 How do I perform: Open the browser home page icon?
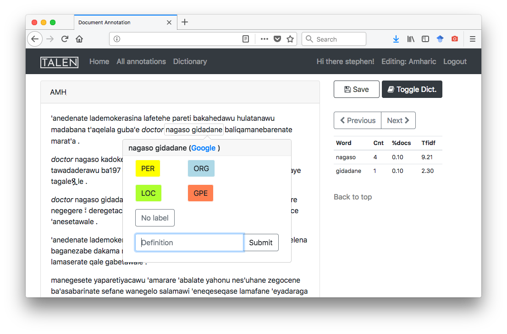tap(79, 39)
